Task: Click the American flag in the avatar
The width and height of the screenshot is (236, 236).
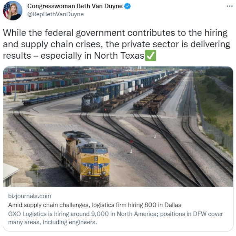Action: 6,10
